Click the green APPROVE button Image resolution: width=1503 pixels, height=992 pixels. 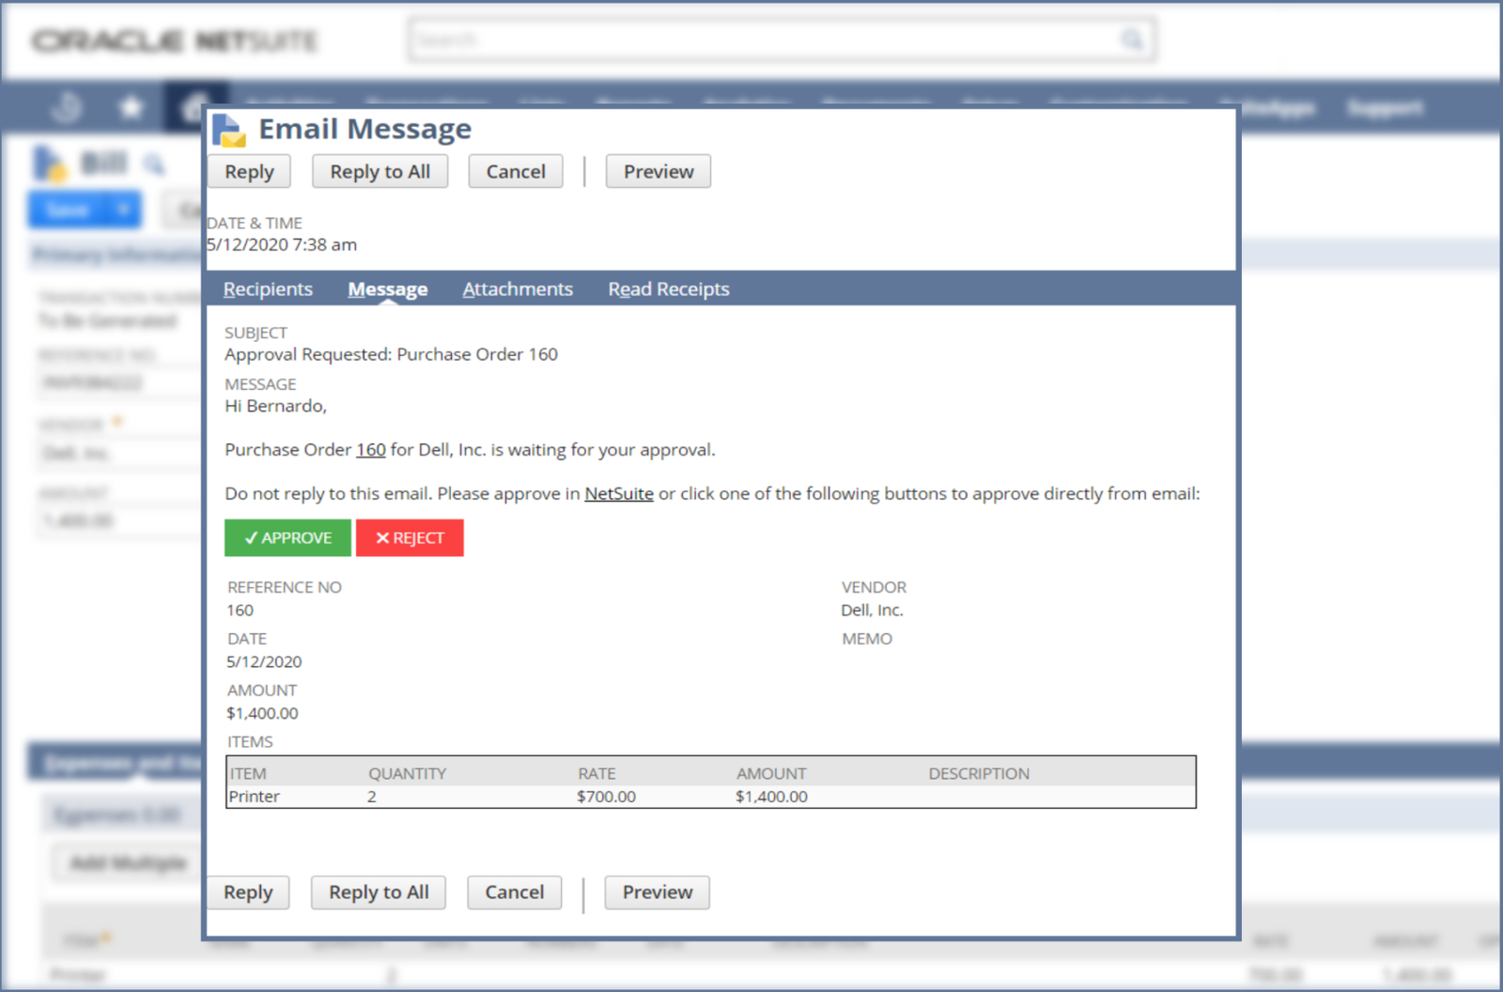(287, 538)
